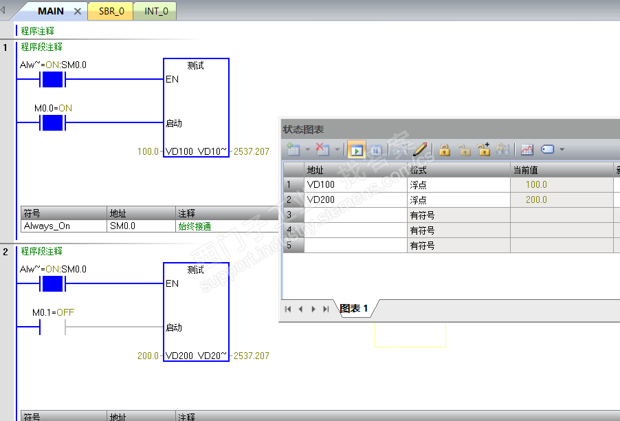Click the VD200 input parameter in network 2
This screenshot has height=421, width=620.
pos(179,356)
